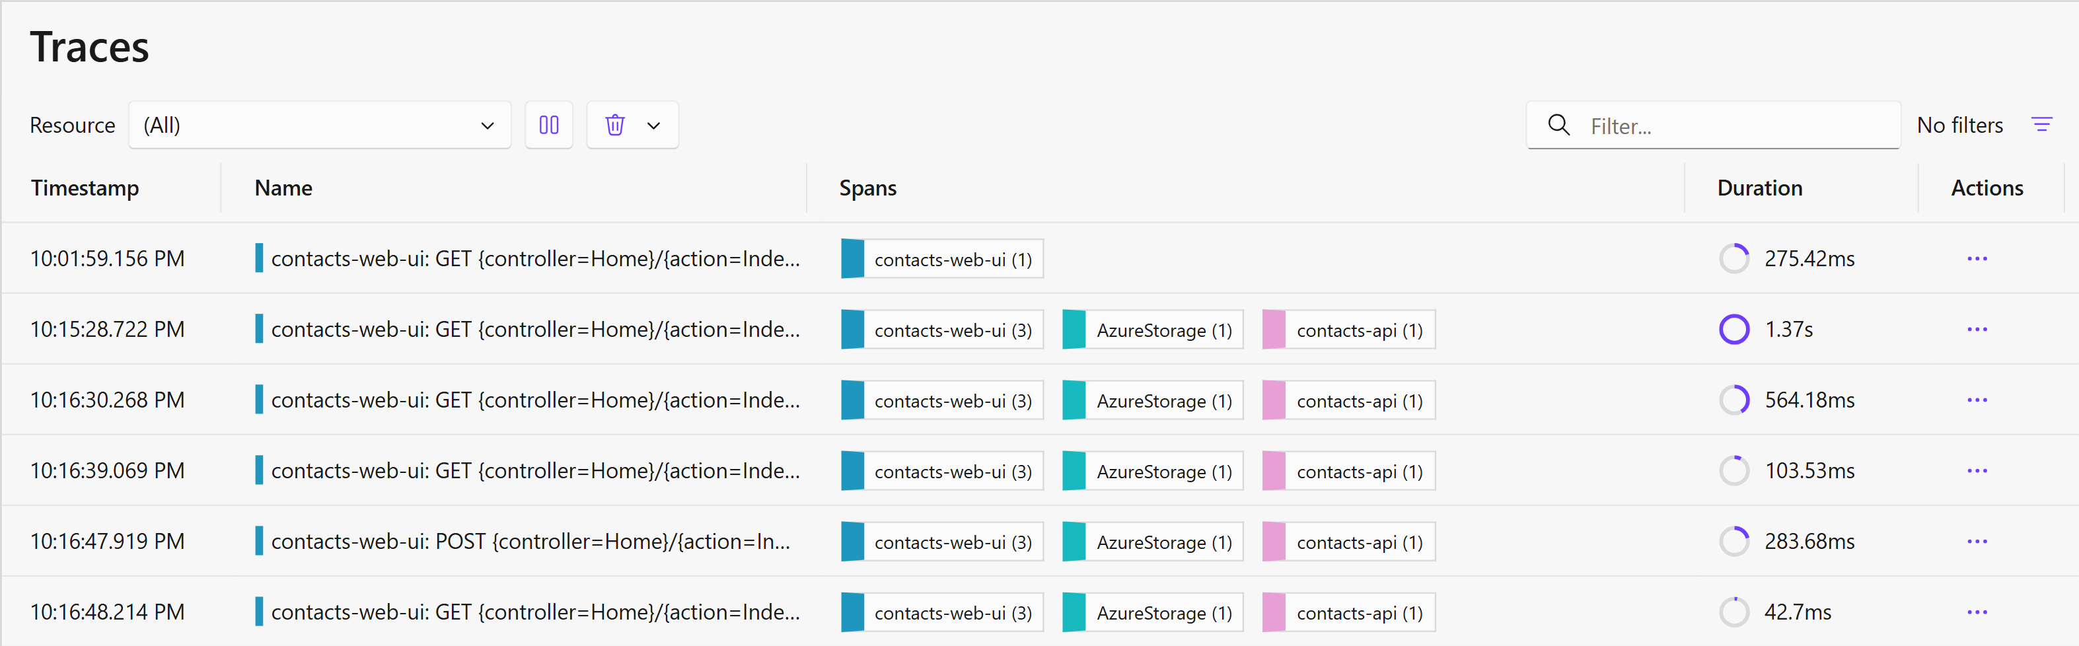Click the Resource label
2079x646 pixels.
(x=73, y=125)
